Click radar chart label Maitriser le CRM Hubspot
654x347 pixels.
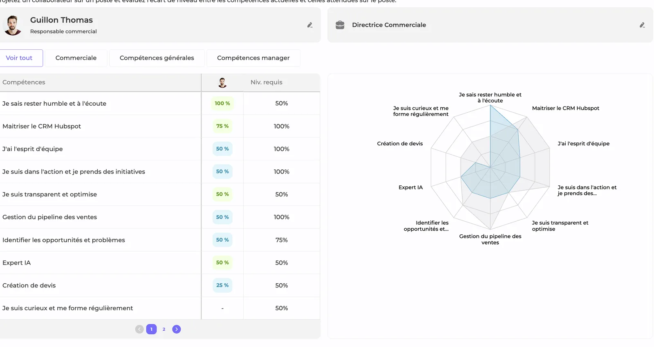(x=566, y=108)
